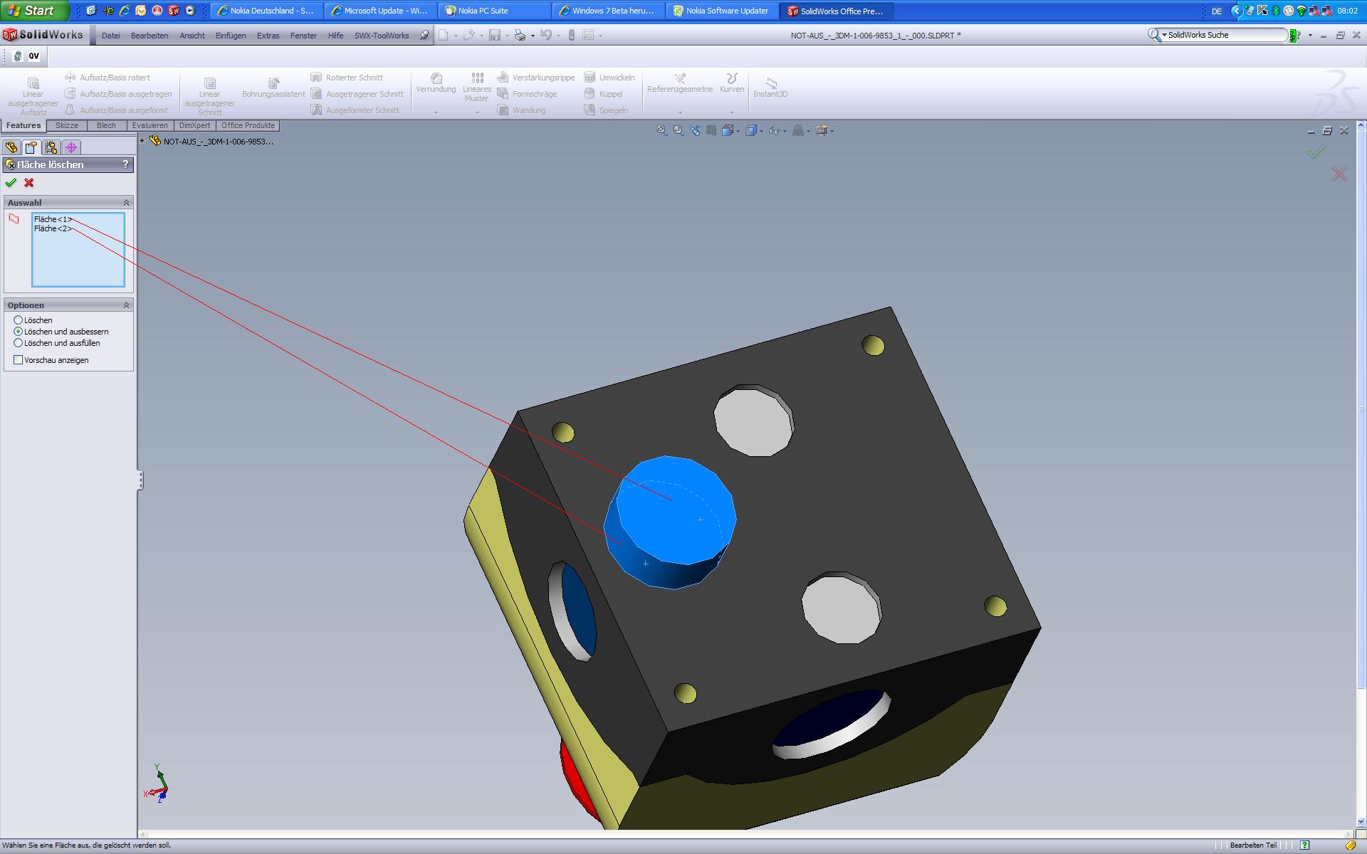
Task: Open the ConfigurationManager tab icon
Action: click(x=51, y=147)
